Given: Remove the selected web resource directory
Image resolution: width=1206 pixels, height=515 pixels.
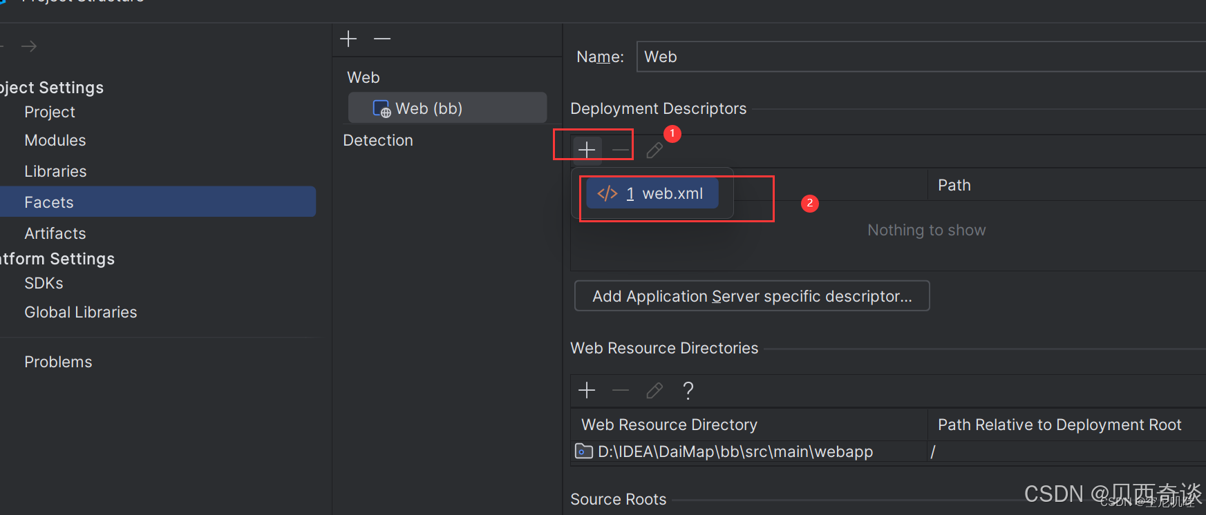Looking at the screenshot, I should (x=621, y=390).
